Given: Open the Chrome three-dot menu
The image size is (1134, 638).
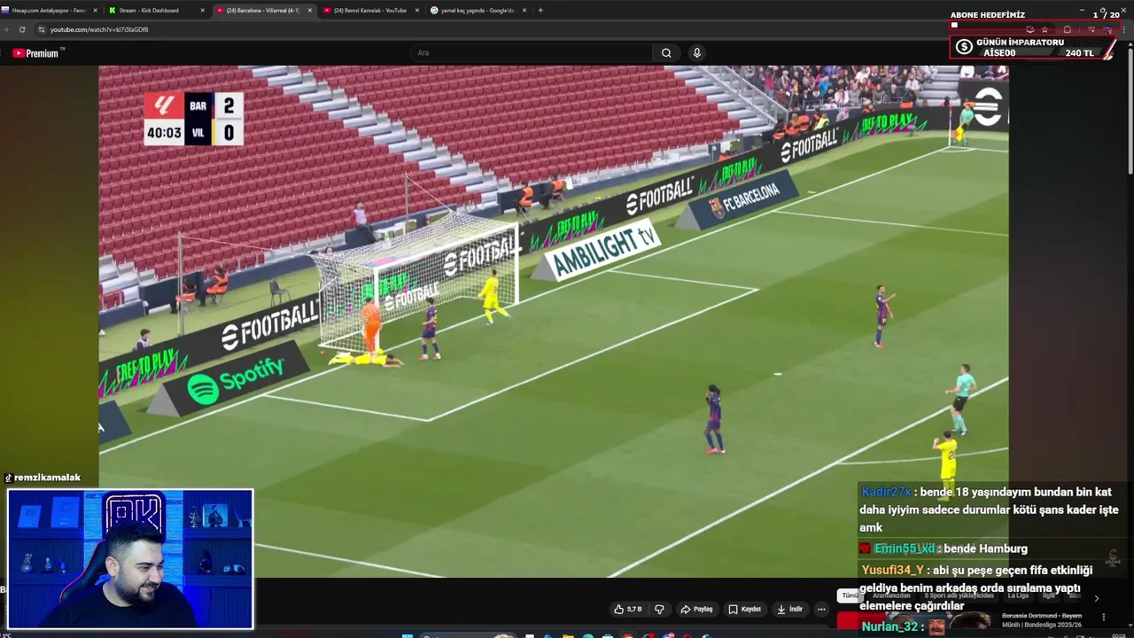Looking at the screenshot, I should coord(1124,29).
